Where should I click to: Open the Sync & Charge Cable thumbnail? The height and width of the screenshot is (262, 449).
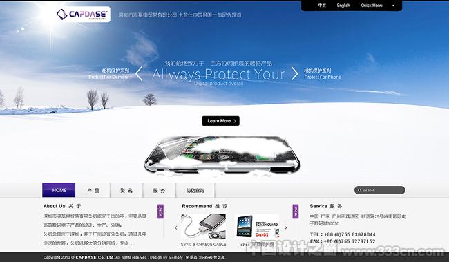203,227
